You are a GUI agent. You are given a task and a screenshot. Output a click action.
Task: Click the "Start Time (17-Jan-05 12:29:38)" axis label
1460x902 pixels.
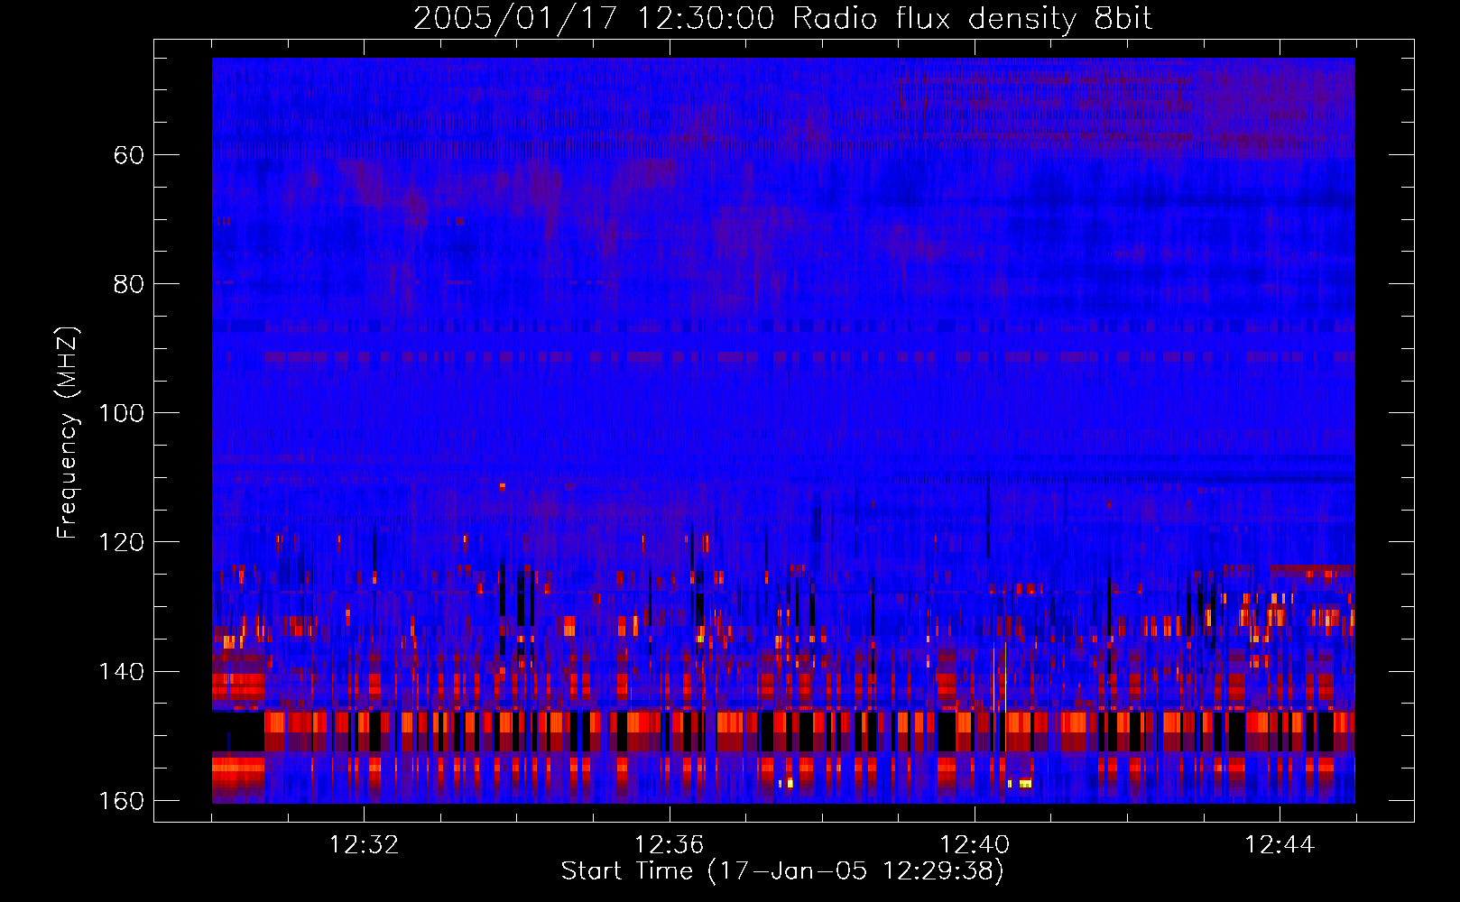(782, 871)
